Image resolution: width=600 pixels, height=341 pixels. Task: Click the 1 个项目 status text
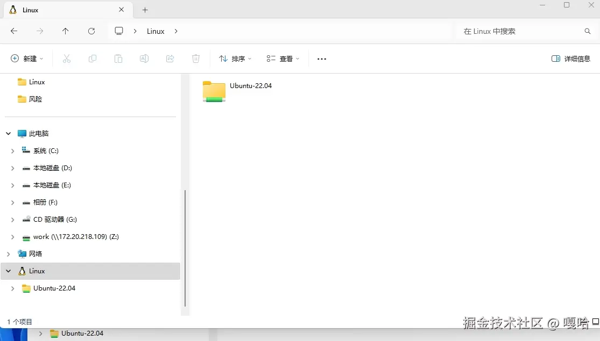19,322
